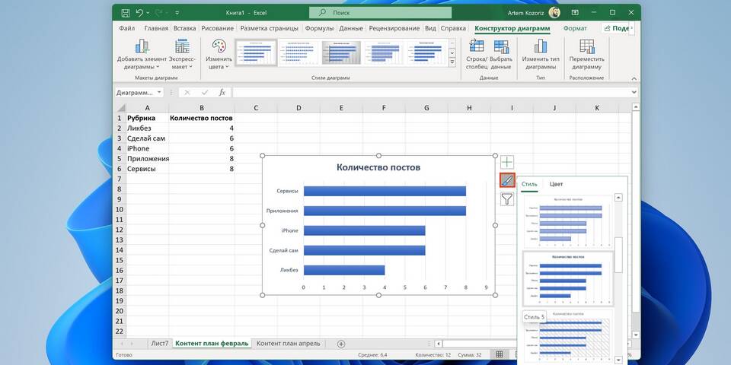Open the Справка tab

[453, 28]
